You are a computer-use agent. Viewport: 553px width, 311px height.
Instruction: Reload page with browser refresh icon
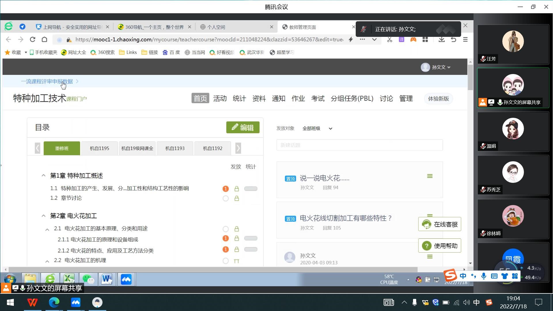33,39
